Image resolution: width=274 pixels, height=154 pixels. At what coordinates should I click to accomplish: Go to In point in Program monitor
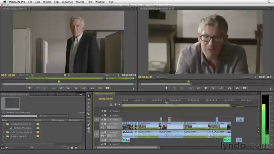click(191, 88)
